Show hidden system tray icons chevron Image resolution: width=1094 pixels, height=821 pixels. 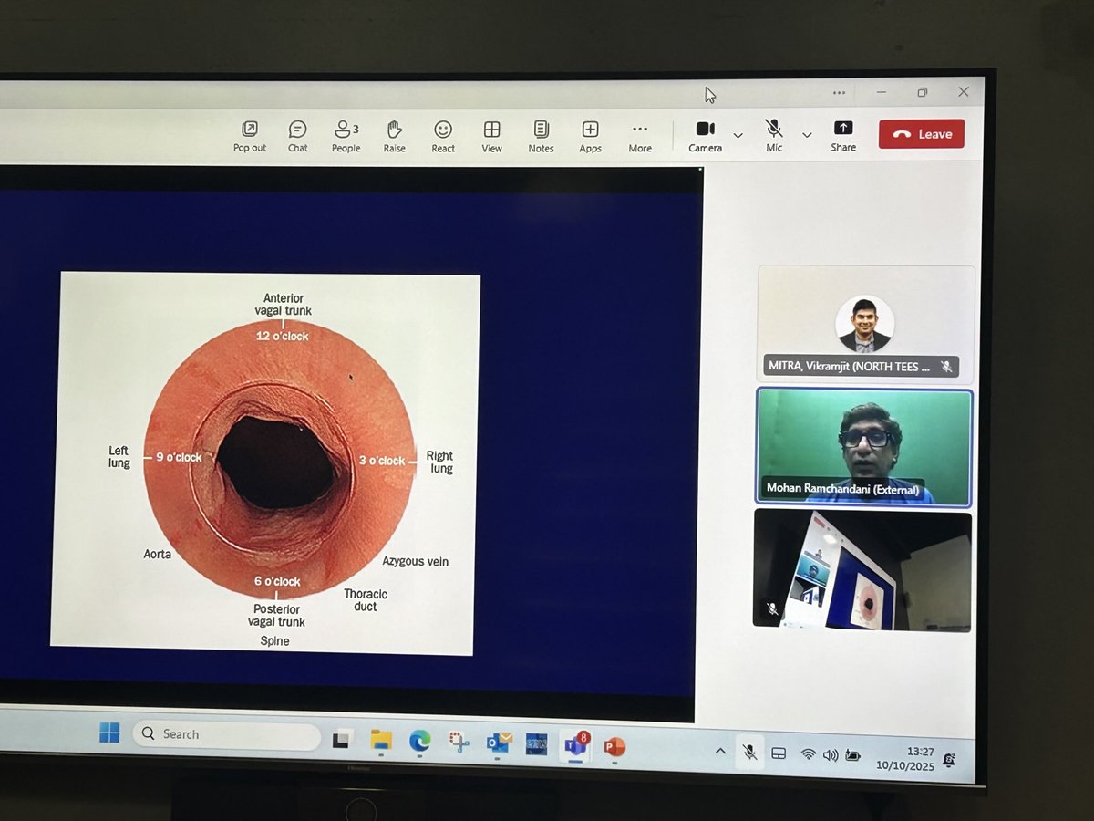pos(720,751)
